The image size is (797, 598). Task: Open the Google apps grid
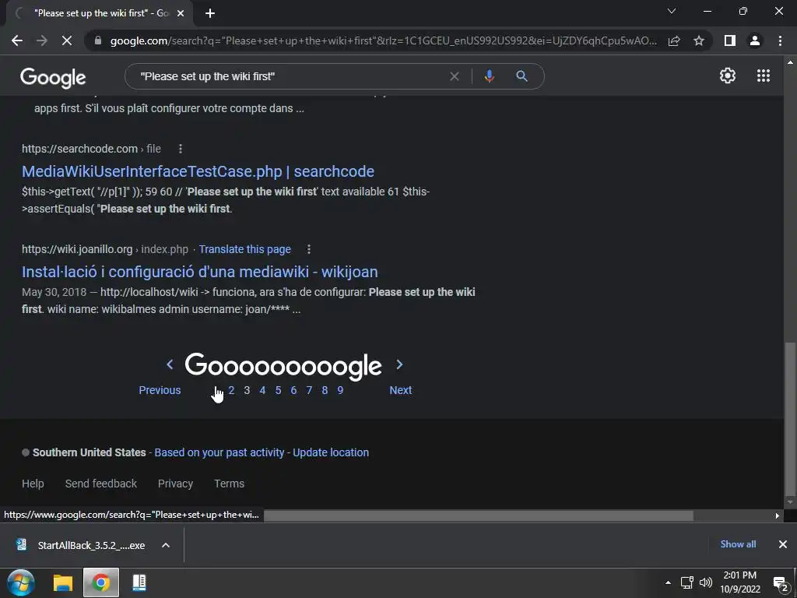[764, 76]
